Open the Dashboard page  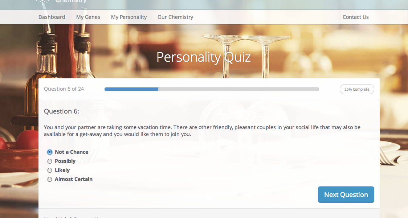[x=52, y=17]
